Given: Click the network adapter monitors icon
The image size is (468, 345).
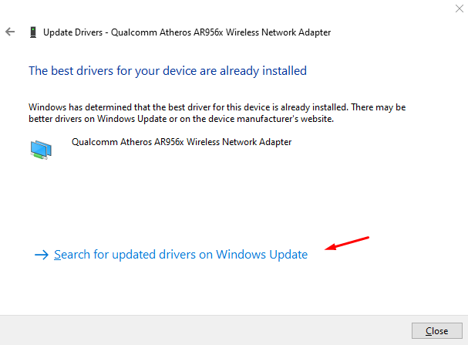Looking at the screenshot, I should click(40, 148).
